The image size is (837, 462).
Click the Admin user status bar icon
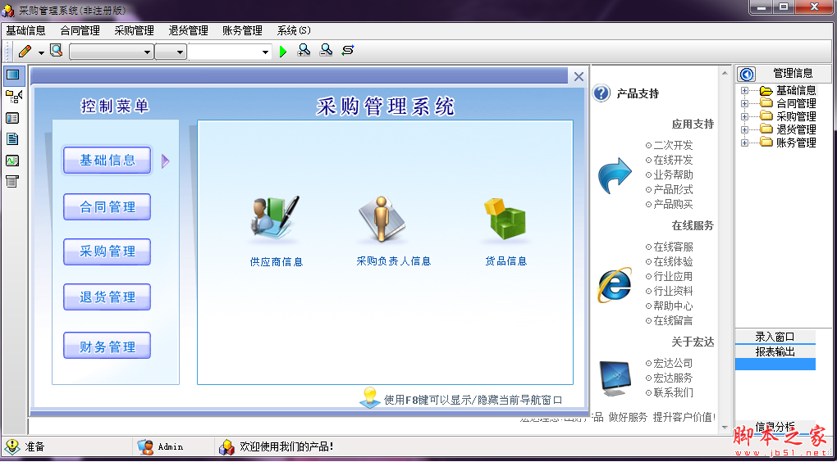pyautogui.click(x=144, y=446)
